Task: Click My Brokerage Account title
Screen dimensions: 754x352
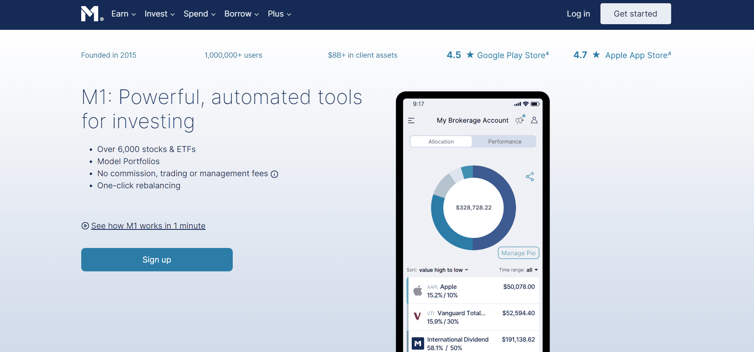Action: point(473,121)
